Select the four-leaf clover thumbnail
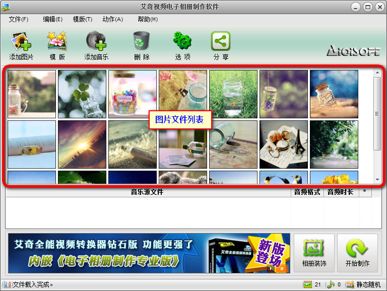Viewport: 387px width, 291px height. pos(82,94)
